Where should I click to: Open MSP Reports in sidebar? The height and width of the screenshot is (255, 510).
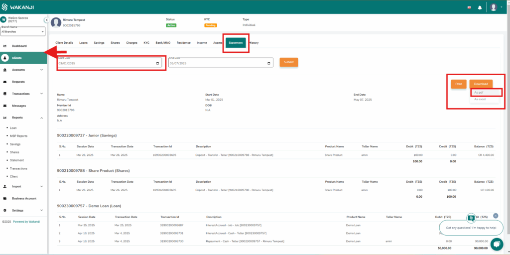coord(18,136)
